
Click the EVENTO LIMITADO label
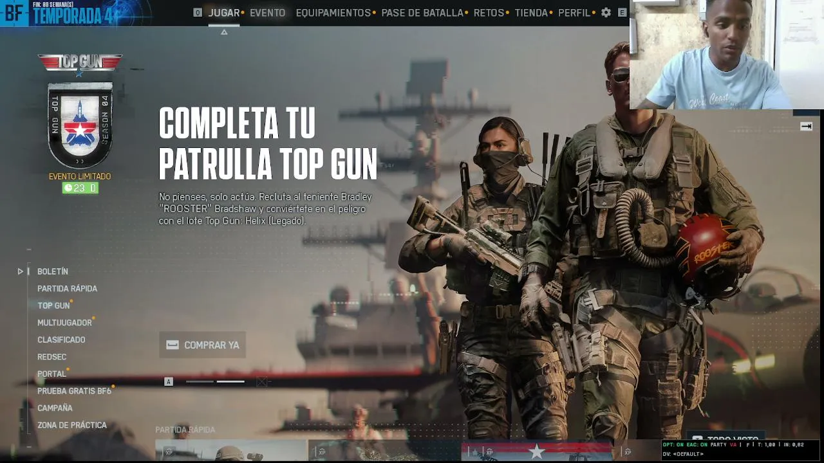pos(80,176)
